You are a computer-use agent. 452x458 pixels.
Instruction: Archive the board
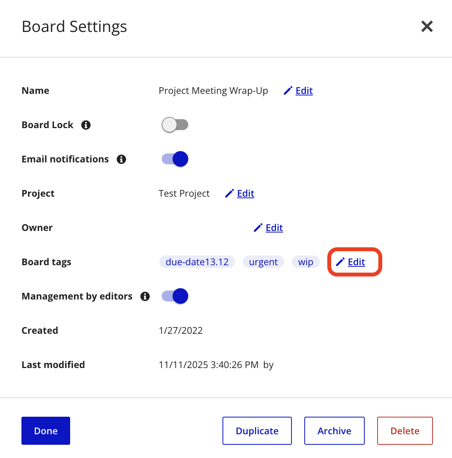pos(334,431)
